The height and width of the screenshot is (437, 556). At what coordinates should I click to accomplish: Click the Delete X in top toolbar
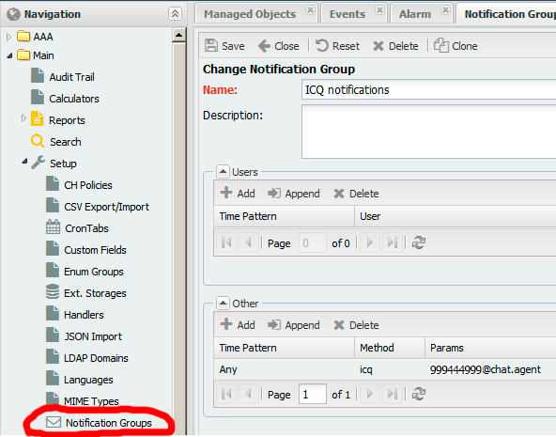[378, 46]
